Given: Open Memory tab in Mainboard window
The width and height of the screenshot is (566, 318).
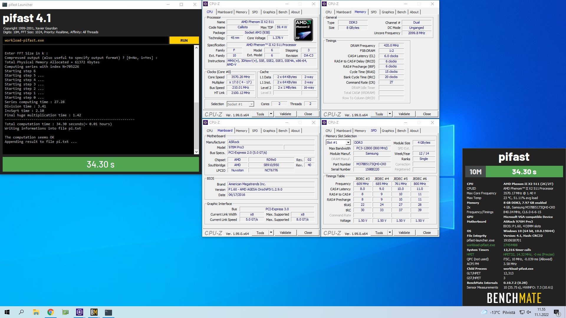Looking at the screenshot, I should tap(241, 131).
